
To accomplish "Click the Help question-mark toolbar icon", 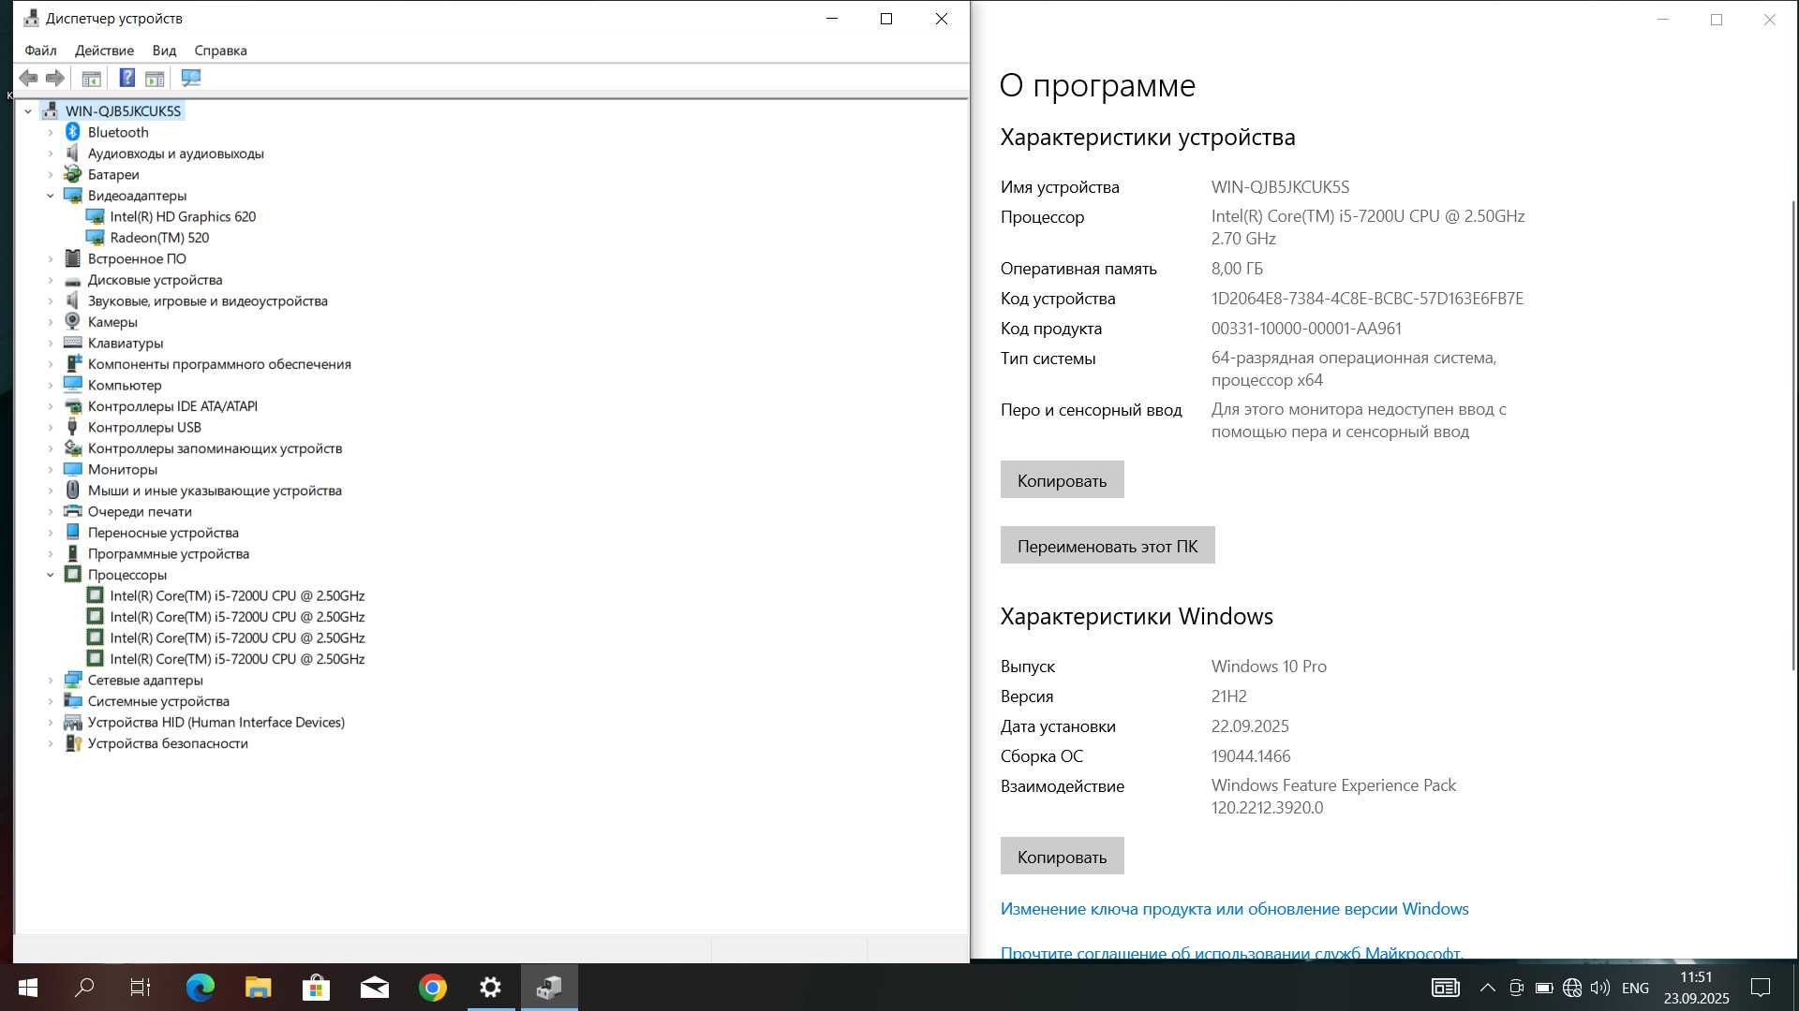I will click(127, 79).
